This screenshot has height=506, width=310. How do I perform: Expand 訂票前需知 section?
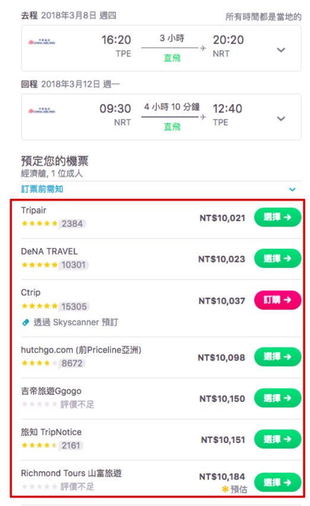coord(292,189)
